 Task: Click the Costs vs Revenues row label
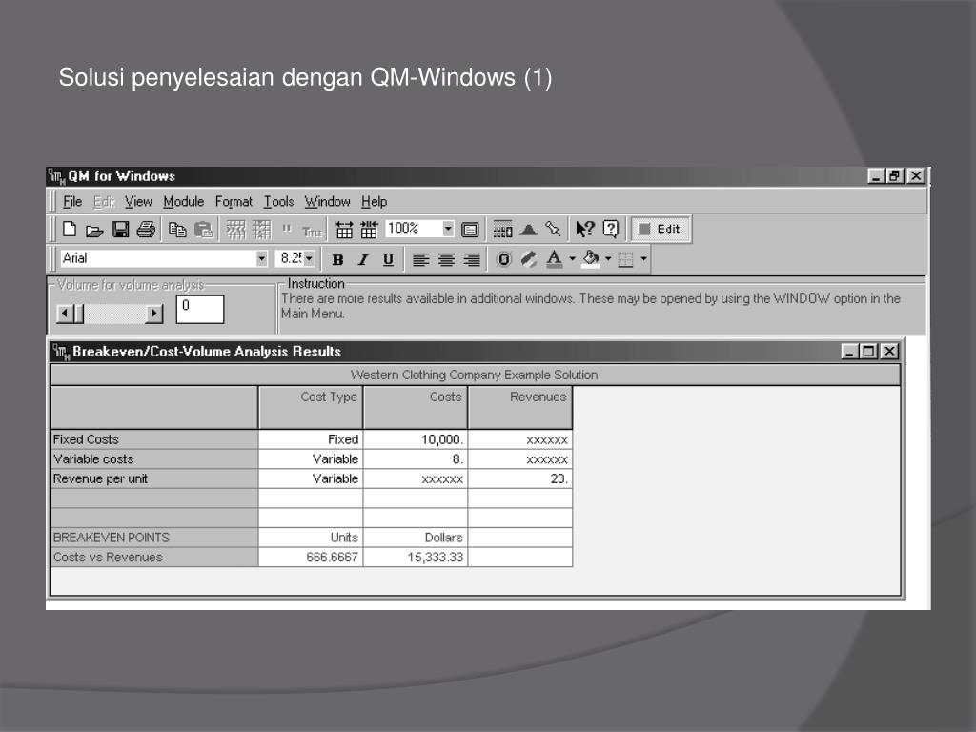coord(153,557)
